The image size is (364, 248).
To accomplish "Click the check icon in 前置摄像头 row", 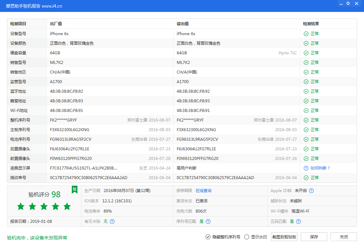I will (306, 158).
